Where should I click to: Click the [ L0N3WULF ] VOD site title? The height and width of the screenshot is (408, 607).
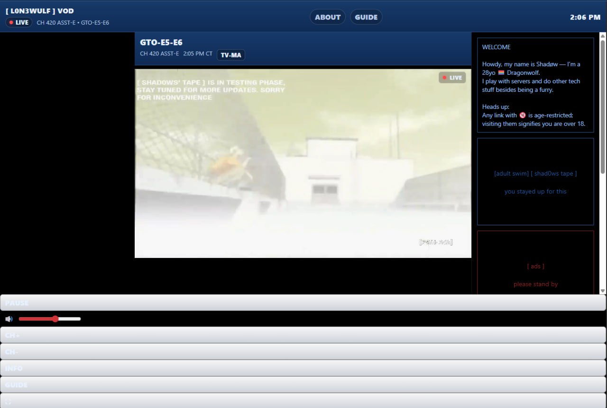coord(40,11)
